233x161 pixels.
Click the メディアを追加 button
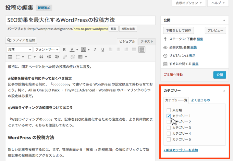pos(21,40)
